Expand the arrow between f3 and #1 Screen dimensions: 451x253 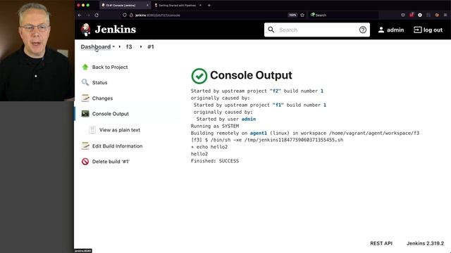141,46
